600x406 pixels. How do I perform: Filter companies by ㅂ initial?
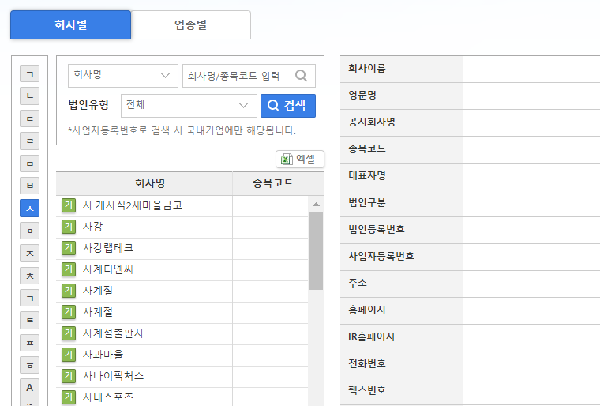[x=29, y=186]
